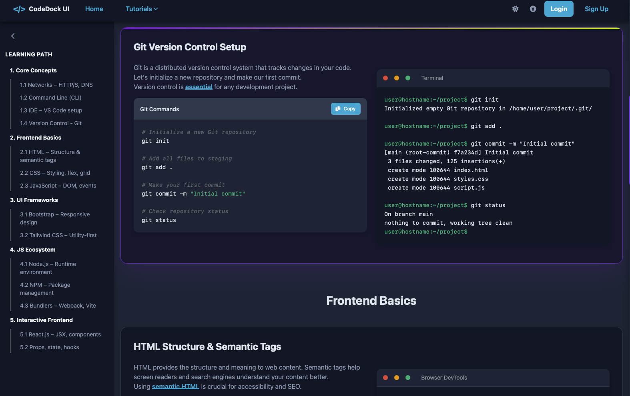Collapse the sidebar with the back chevron

click(13, 36)
